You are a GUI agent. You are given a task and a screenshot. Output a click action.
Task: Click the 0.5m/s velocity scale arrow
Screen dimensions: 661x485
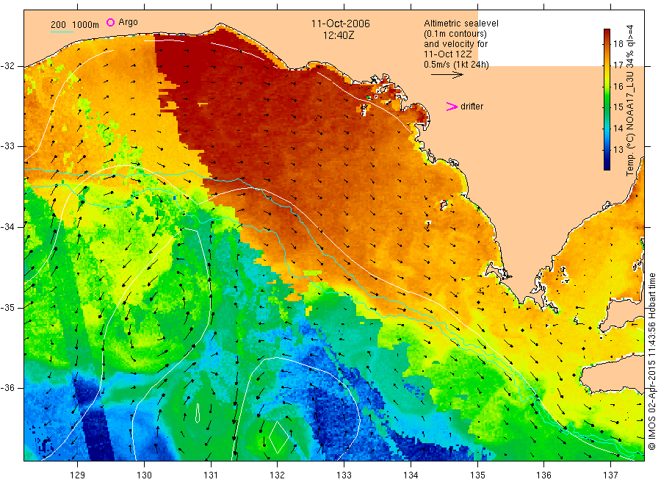coord(447,75)
